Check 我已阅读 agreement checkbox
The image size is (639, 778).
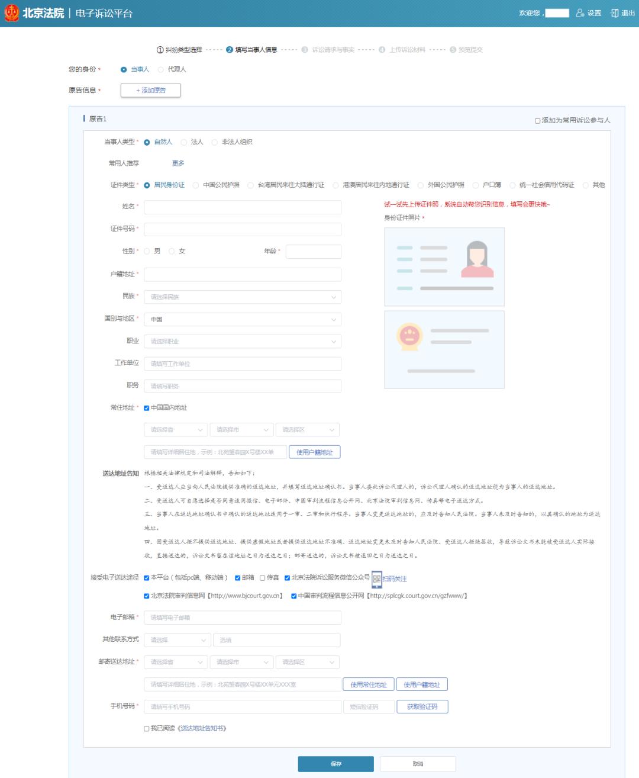147,729
